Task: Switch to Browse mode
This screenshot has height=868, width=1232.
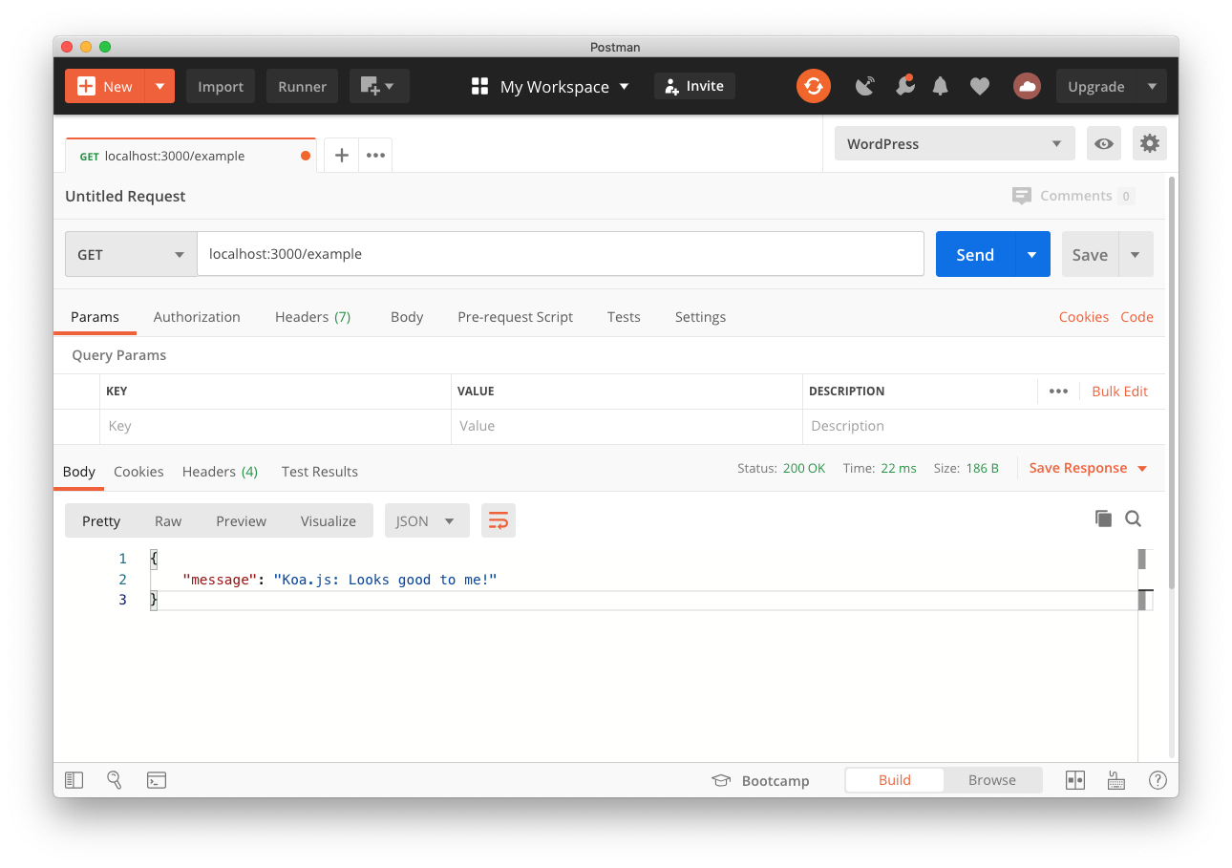Action: click(x=991, y=780)
